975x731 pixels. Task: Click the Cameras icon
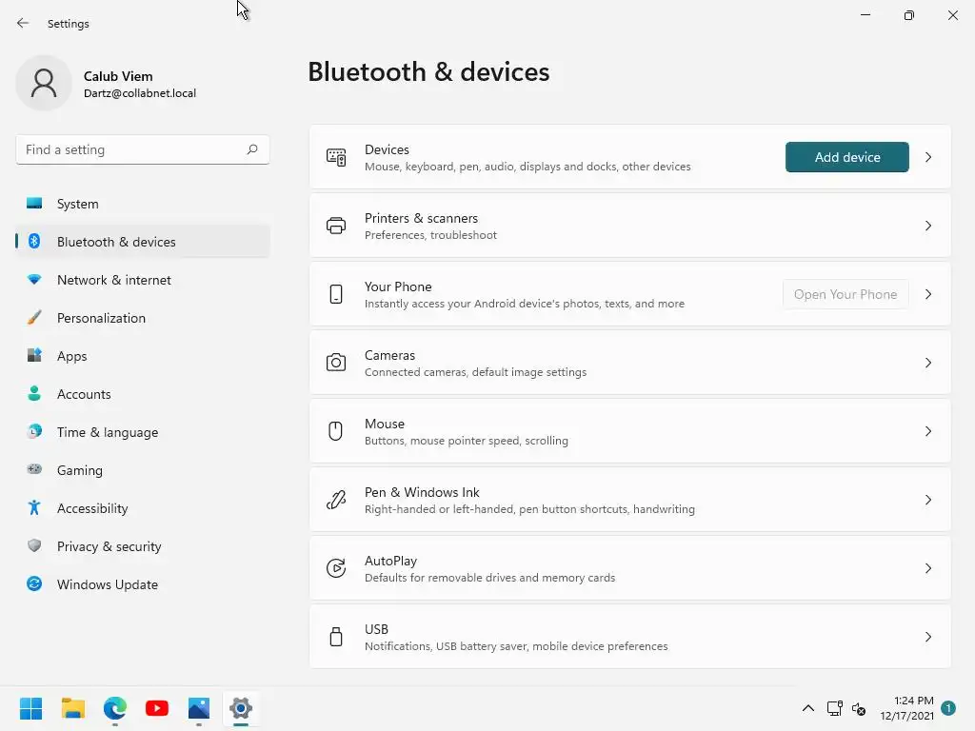(x=336, y=363)
